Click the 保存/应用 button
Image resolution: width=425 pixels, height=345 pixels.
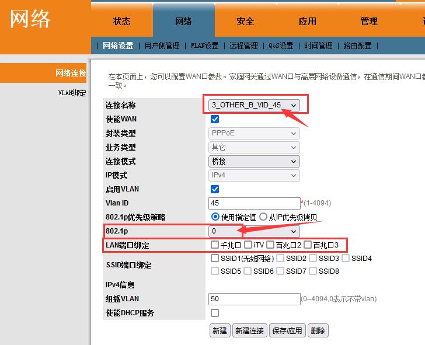pos(287,330)
